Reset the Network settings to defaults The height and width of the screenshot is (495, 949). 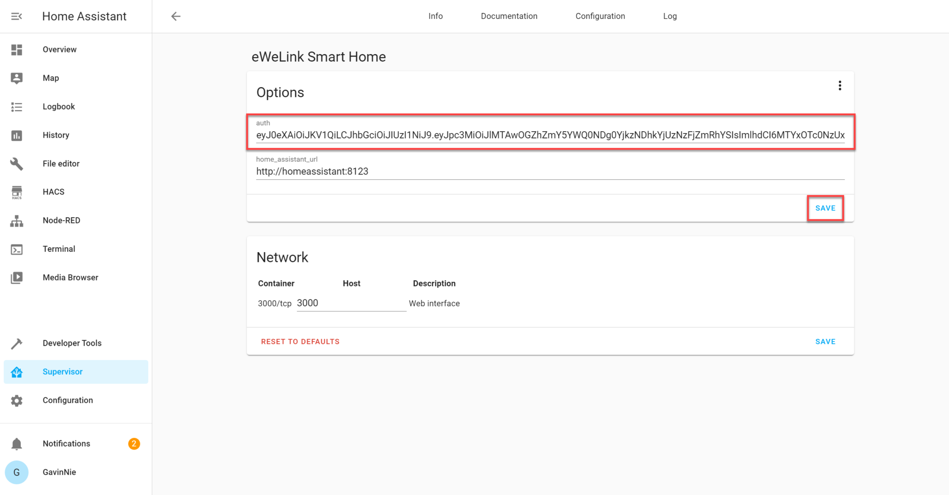300,341
